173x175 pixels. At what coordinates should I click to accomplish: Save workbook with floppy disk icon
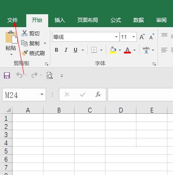7,75
